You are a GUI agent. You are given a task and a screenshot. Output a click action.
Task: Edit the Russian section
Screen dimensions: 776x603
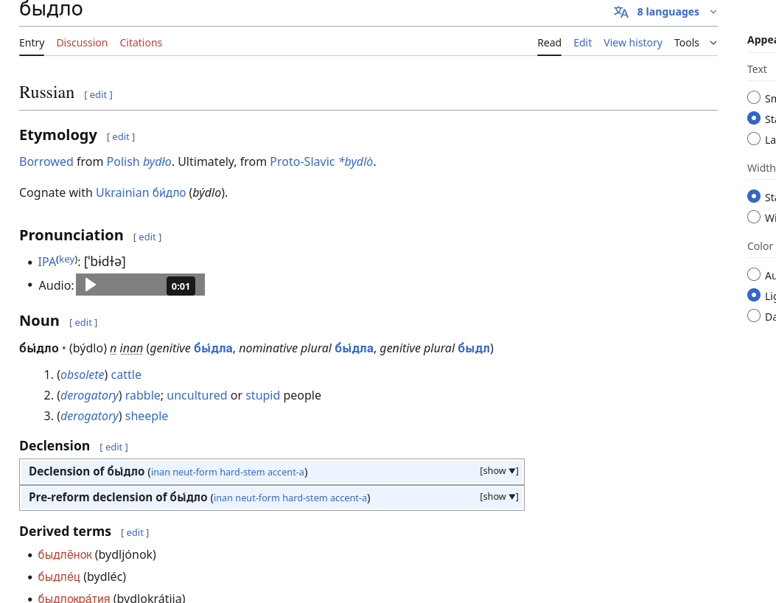[98, 94]
